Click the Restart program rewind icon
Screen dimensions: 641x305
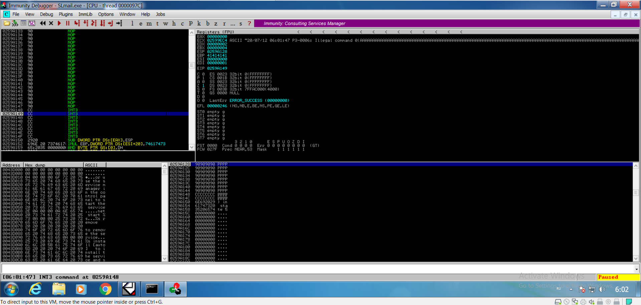pos(43,23)
